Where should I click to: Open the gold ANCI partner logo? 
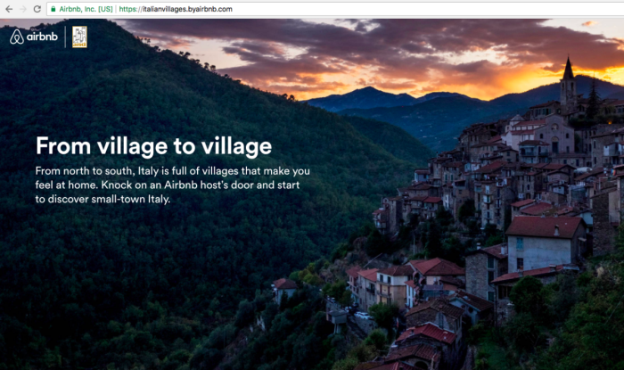79,37
